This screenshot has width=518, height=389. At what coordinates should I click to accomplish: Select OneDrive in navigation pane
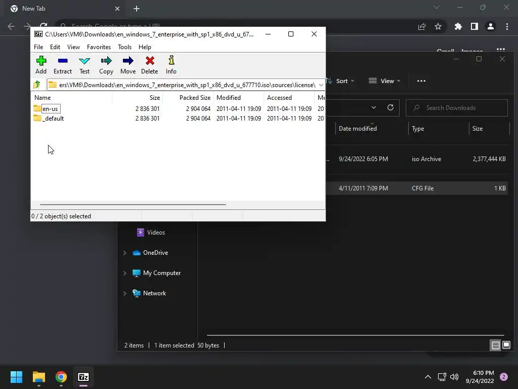(150, 253)
